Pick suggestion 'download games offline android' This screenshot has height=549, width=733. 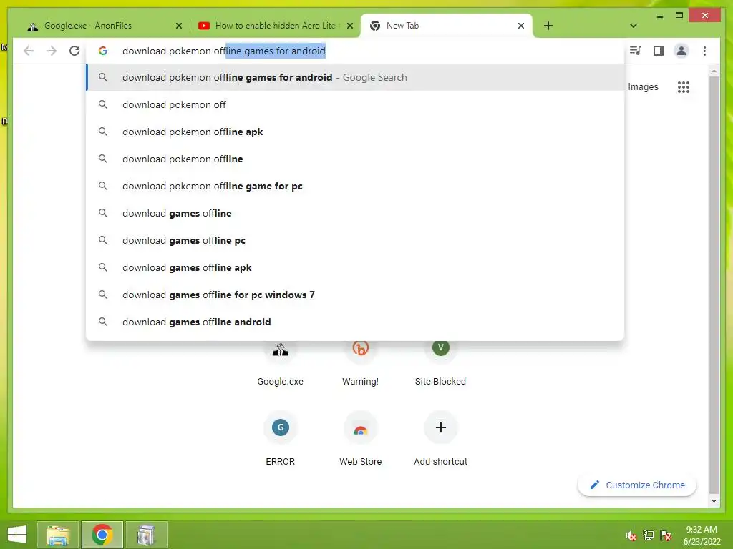pyautogui.click(x=355, y=321)
